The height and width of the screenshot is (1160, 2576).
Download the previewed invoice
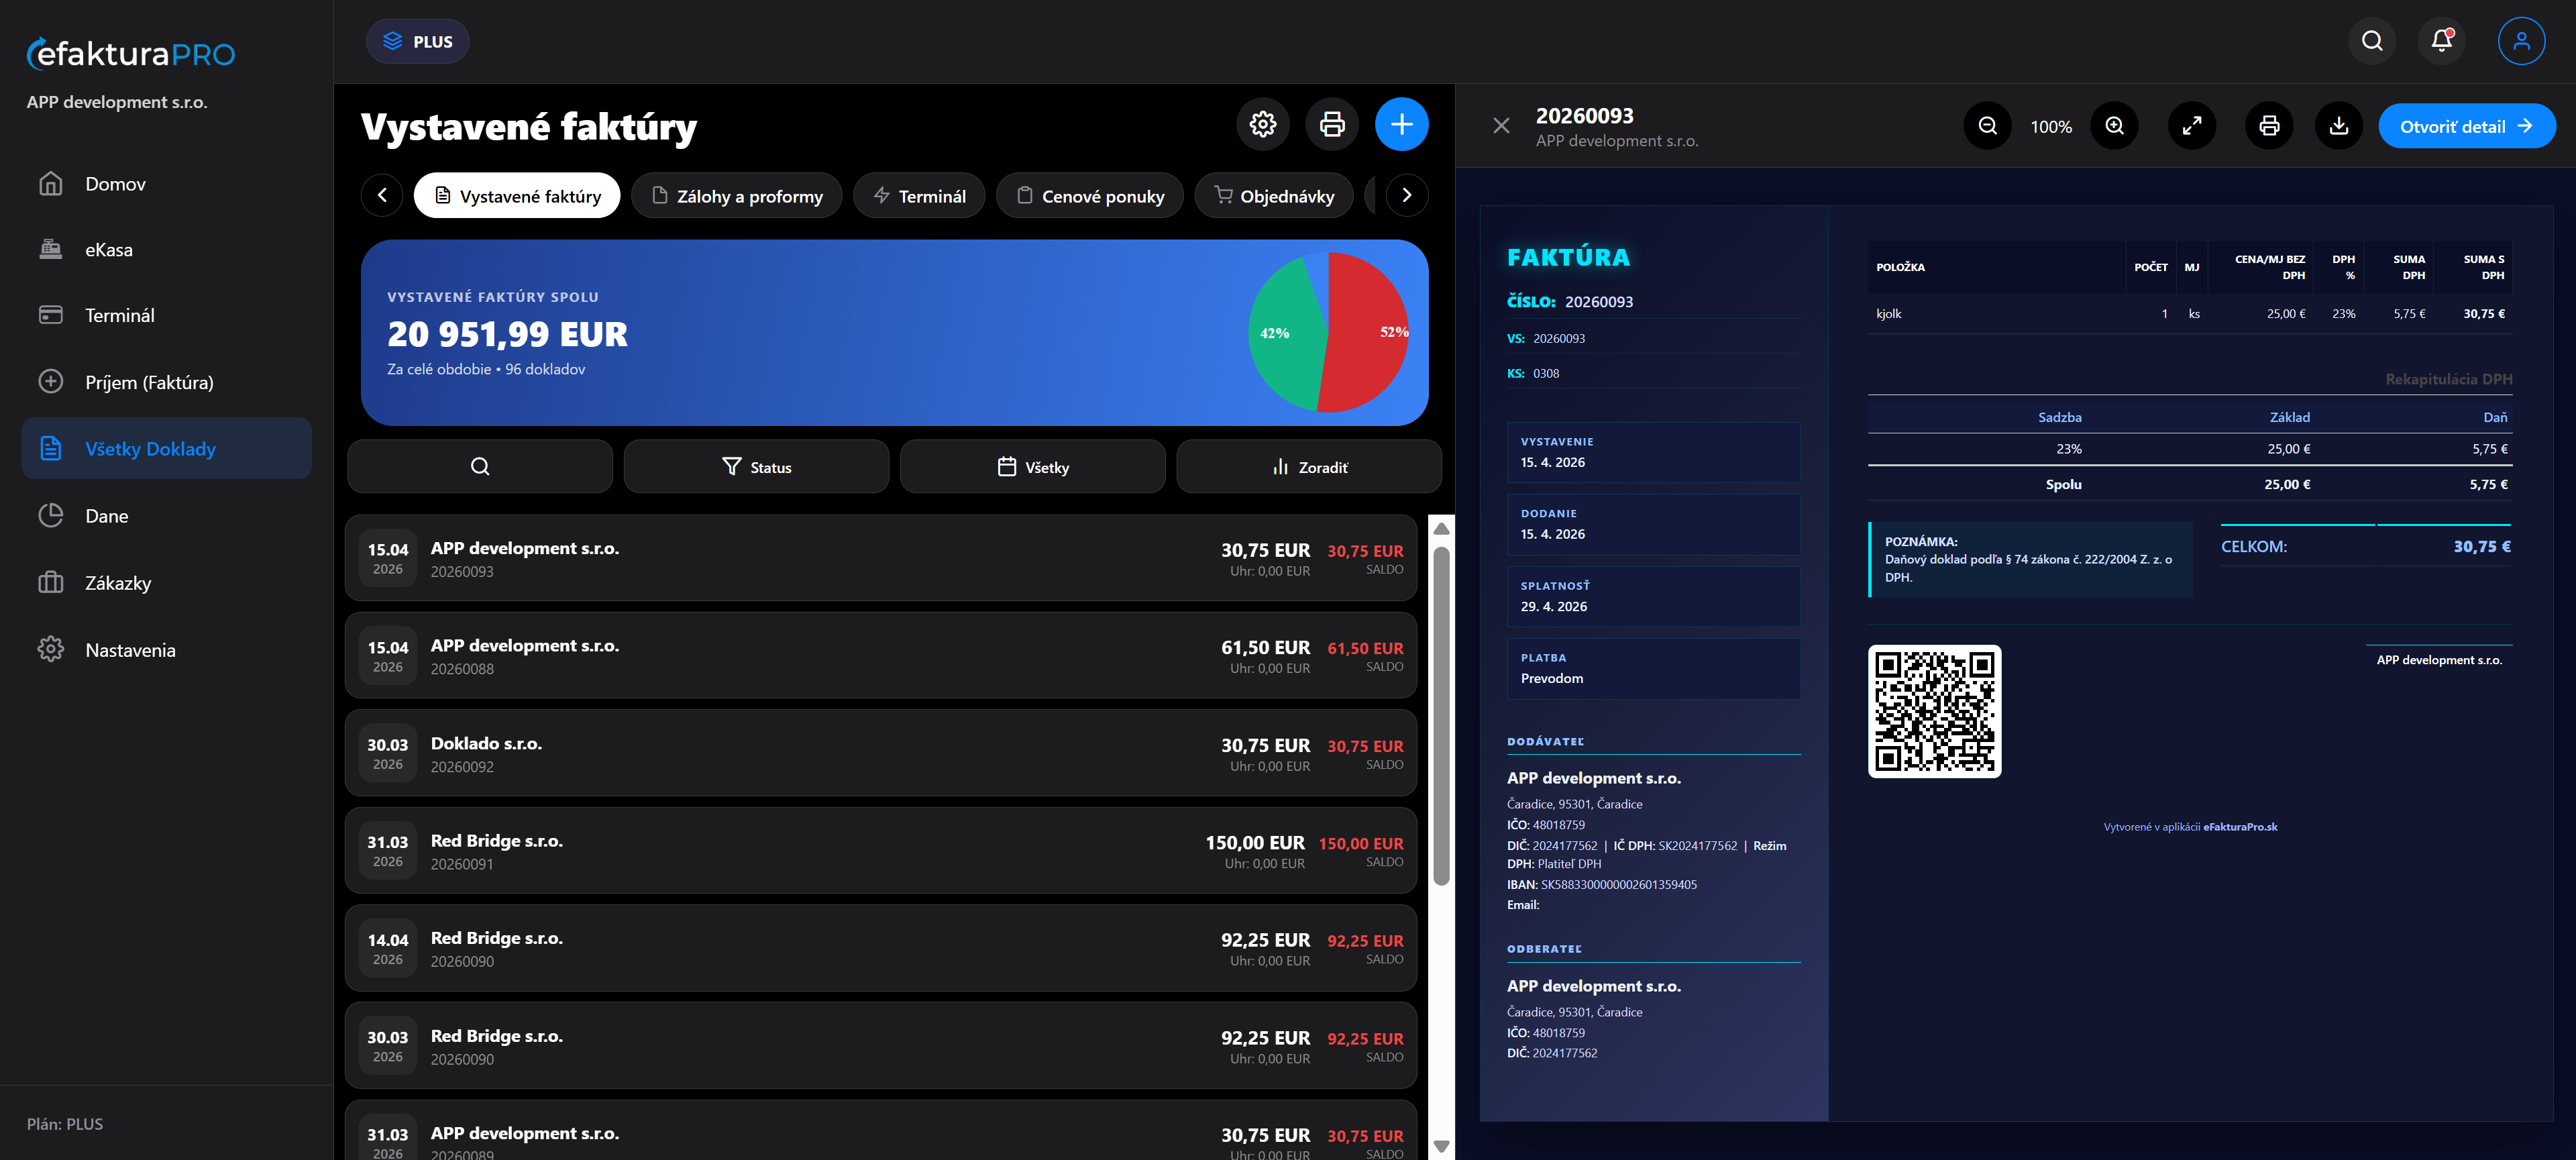coord(2339,126)
